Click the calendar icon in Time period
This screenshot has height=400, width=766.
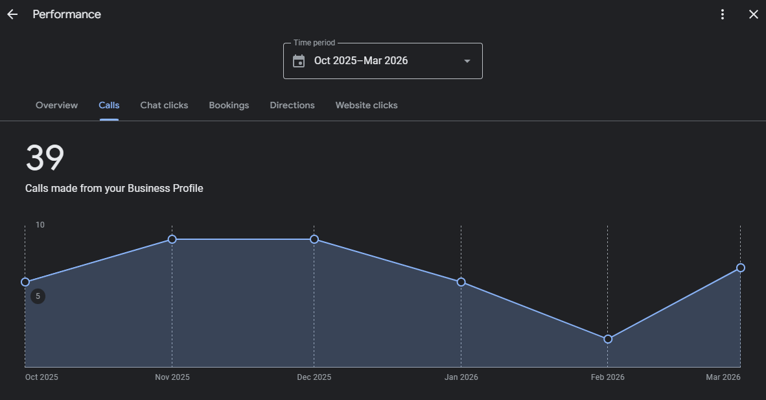pos(299,61)
